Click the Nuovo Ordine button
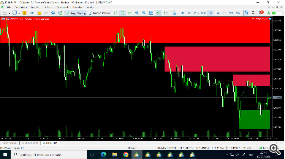 [x=100, y=13]
